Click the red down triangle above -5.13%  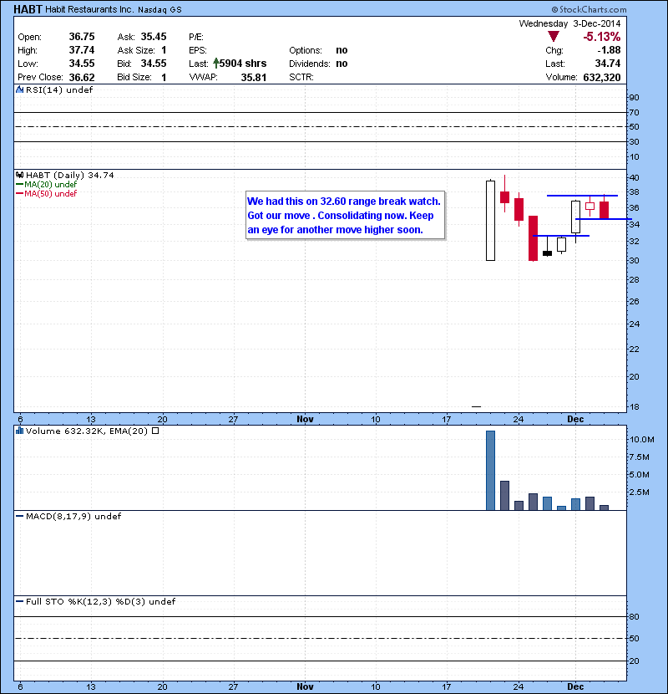pos(554,36)
